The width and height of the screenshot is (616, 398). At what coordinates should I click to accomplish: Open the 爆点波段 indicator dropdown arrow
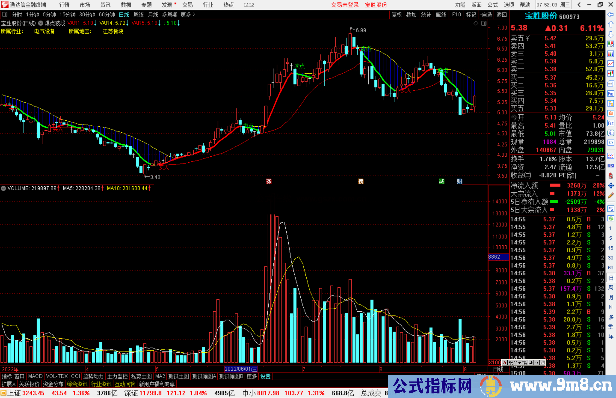[40, 23]
